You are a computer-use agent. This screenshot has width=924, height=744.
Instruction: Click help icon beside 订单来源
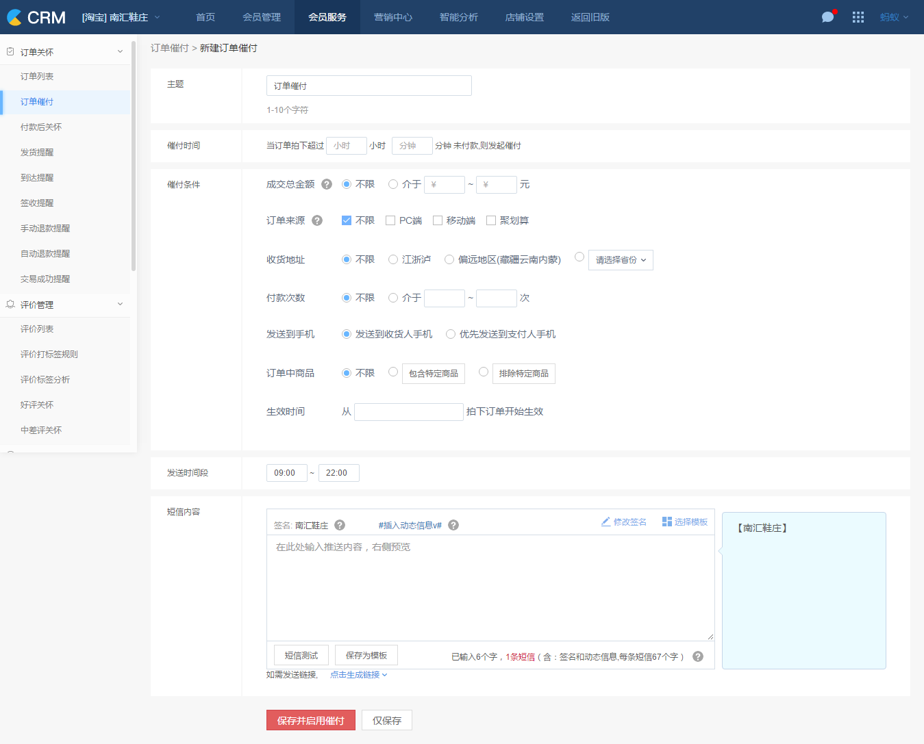317,220
